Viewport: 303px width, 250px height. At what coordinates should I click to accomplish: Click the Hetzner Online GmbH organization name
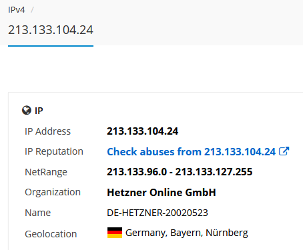coord(162,193)
